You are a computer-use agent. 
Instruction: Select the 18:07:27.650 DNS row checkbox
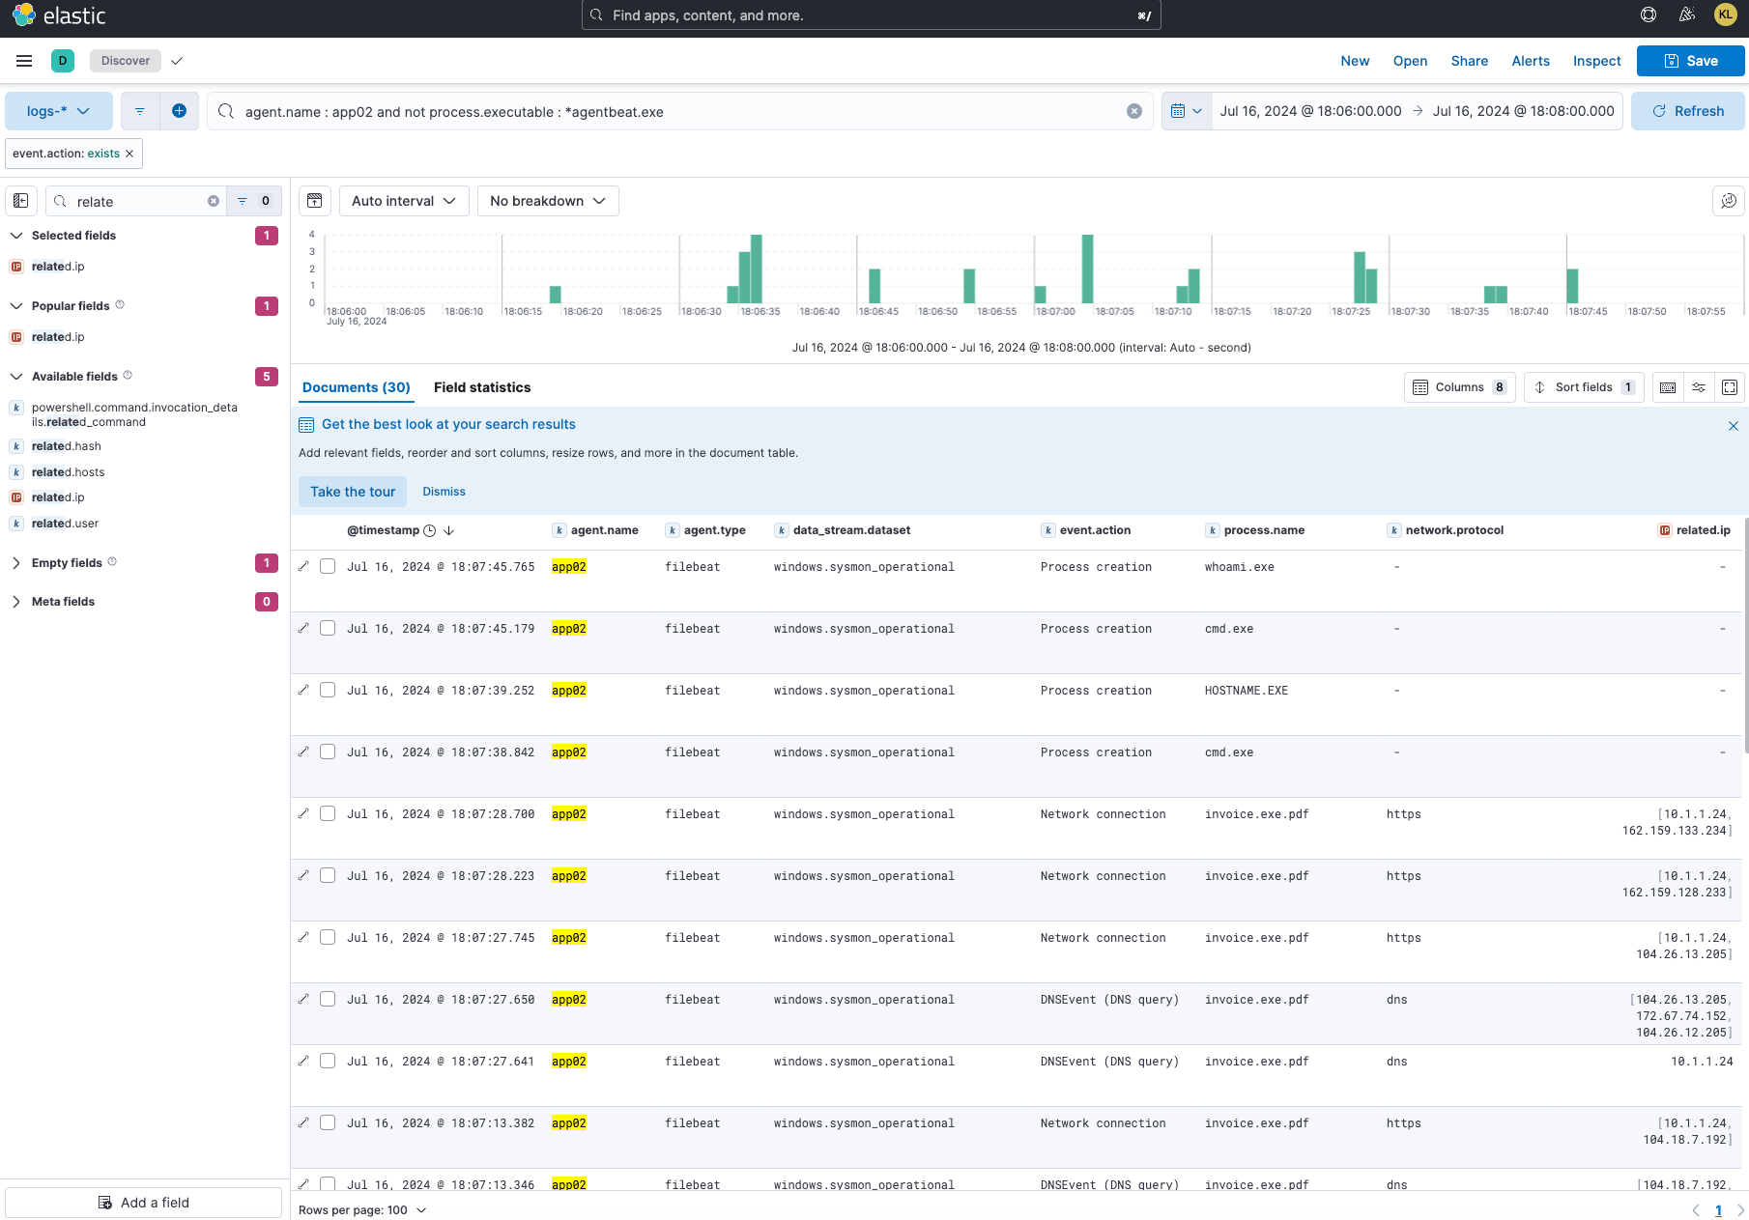[x=328, y=999]
